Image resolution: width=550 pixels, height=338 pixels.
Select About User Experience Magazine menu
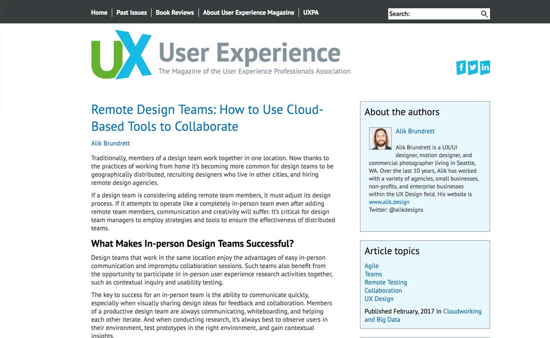click(249, 13)
